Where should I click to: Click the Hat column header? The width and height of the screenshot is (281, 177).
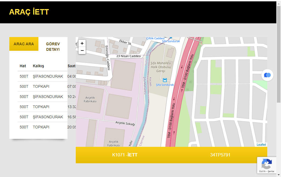point(23,66)
